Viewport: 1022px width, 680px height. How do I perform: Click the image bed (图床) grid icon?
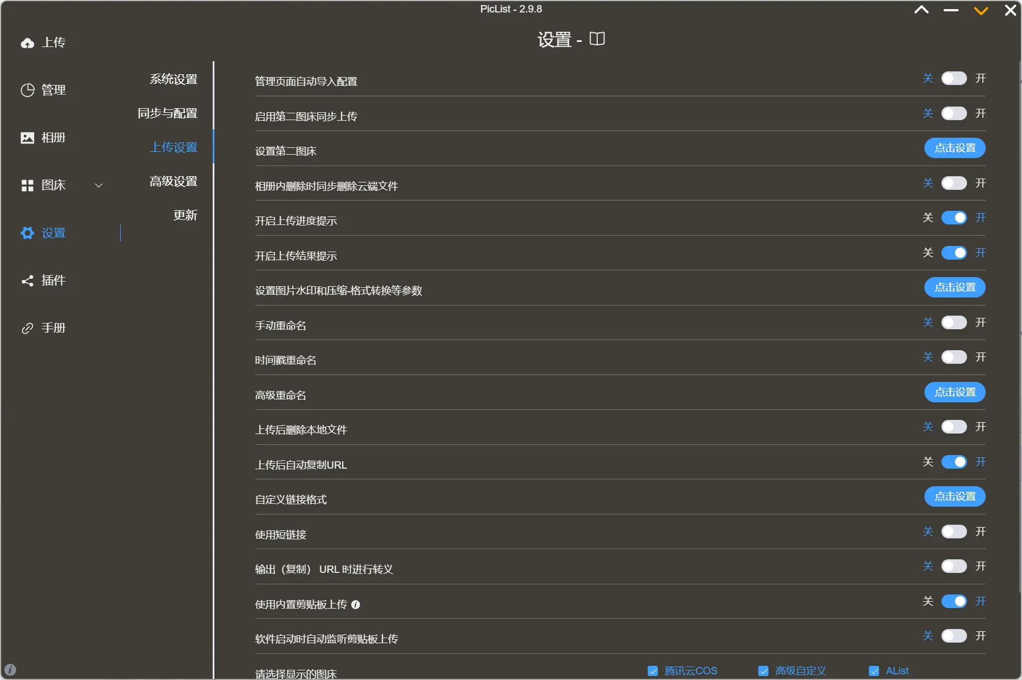point(27,185)
